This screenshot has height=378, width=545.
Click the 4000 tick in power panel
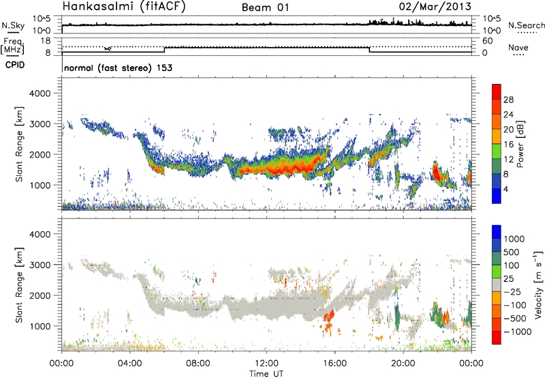(x=40, y=93)
